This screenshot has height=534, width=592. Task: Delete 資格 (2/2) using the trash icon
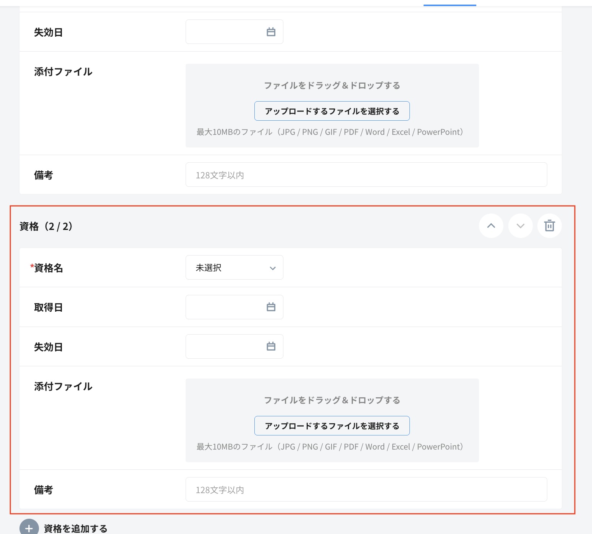click(549, 226)
